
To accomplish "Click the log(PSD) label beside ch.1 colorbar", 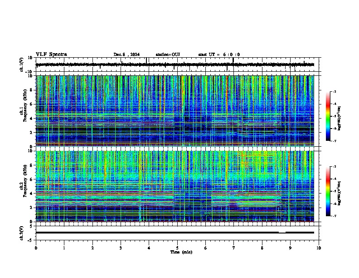I will (340, 119).
